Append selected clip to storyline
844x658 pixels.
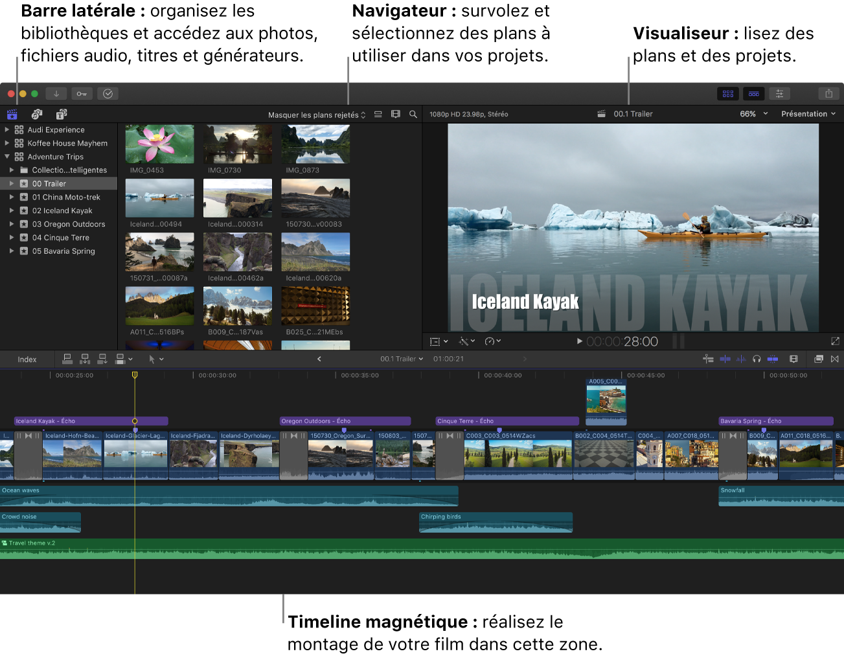pos(102,359)
